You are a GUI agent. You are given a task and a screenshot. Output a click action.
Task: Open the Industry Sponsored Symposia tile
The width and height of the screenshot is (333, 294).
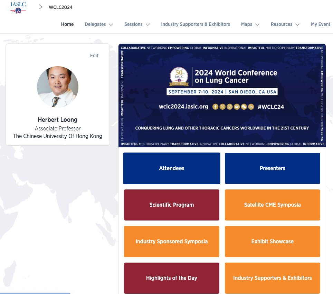172,242
